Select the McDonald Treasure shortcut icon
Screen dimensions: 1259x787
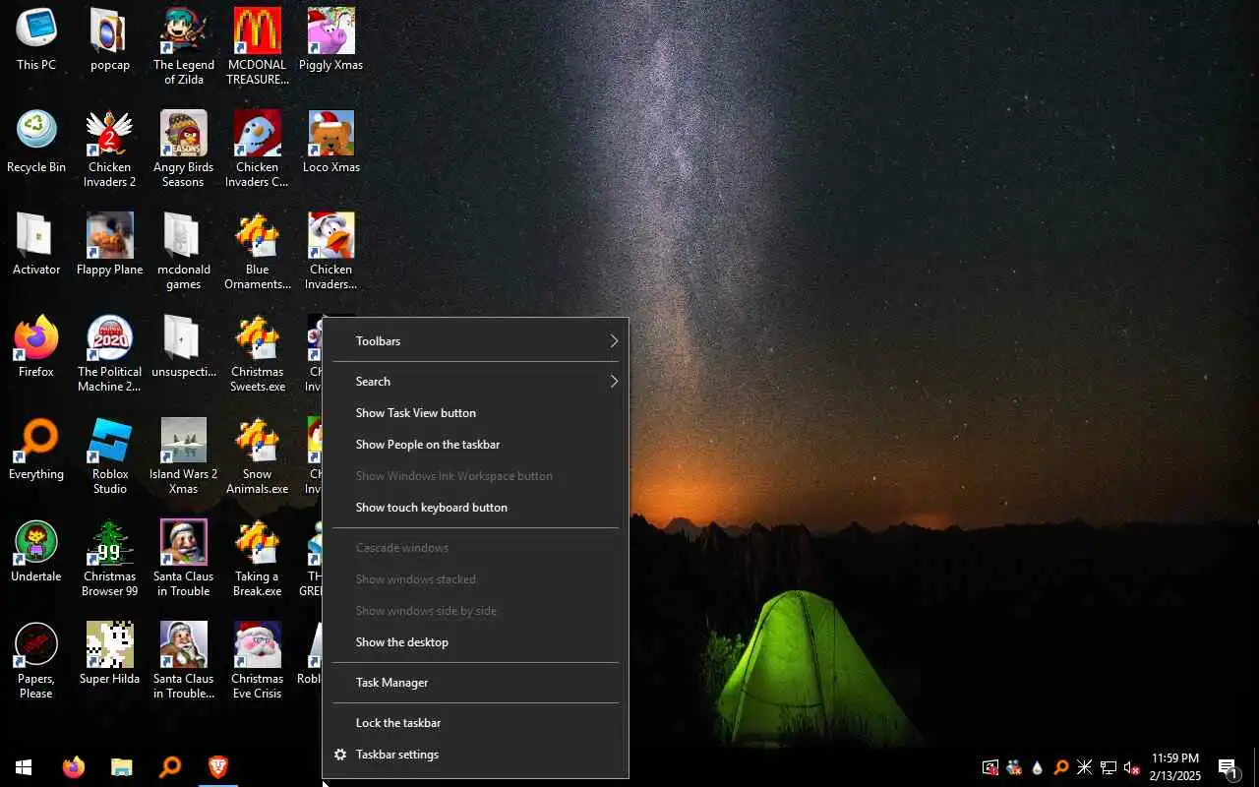coord(258,47)
